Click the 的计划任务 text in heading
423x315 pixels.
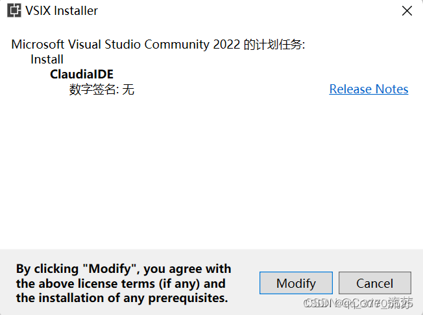click(274, 45)
